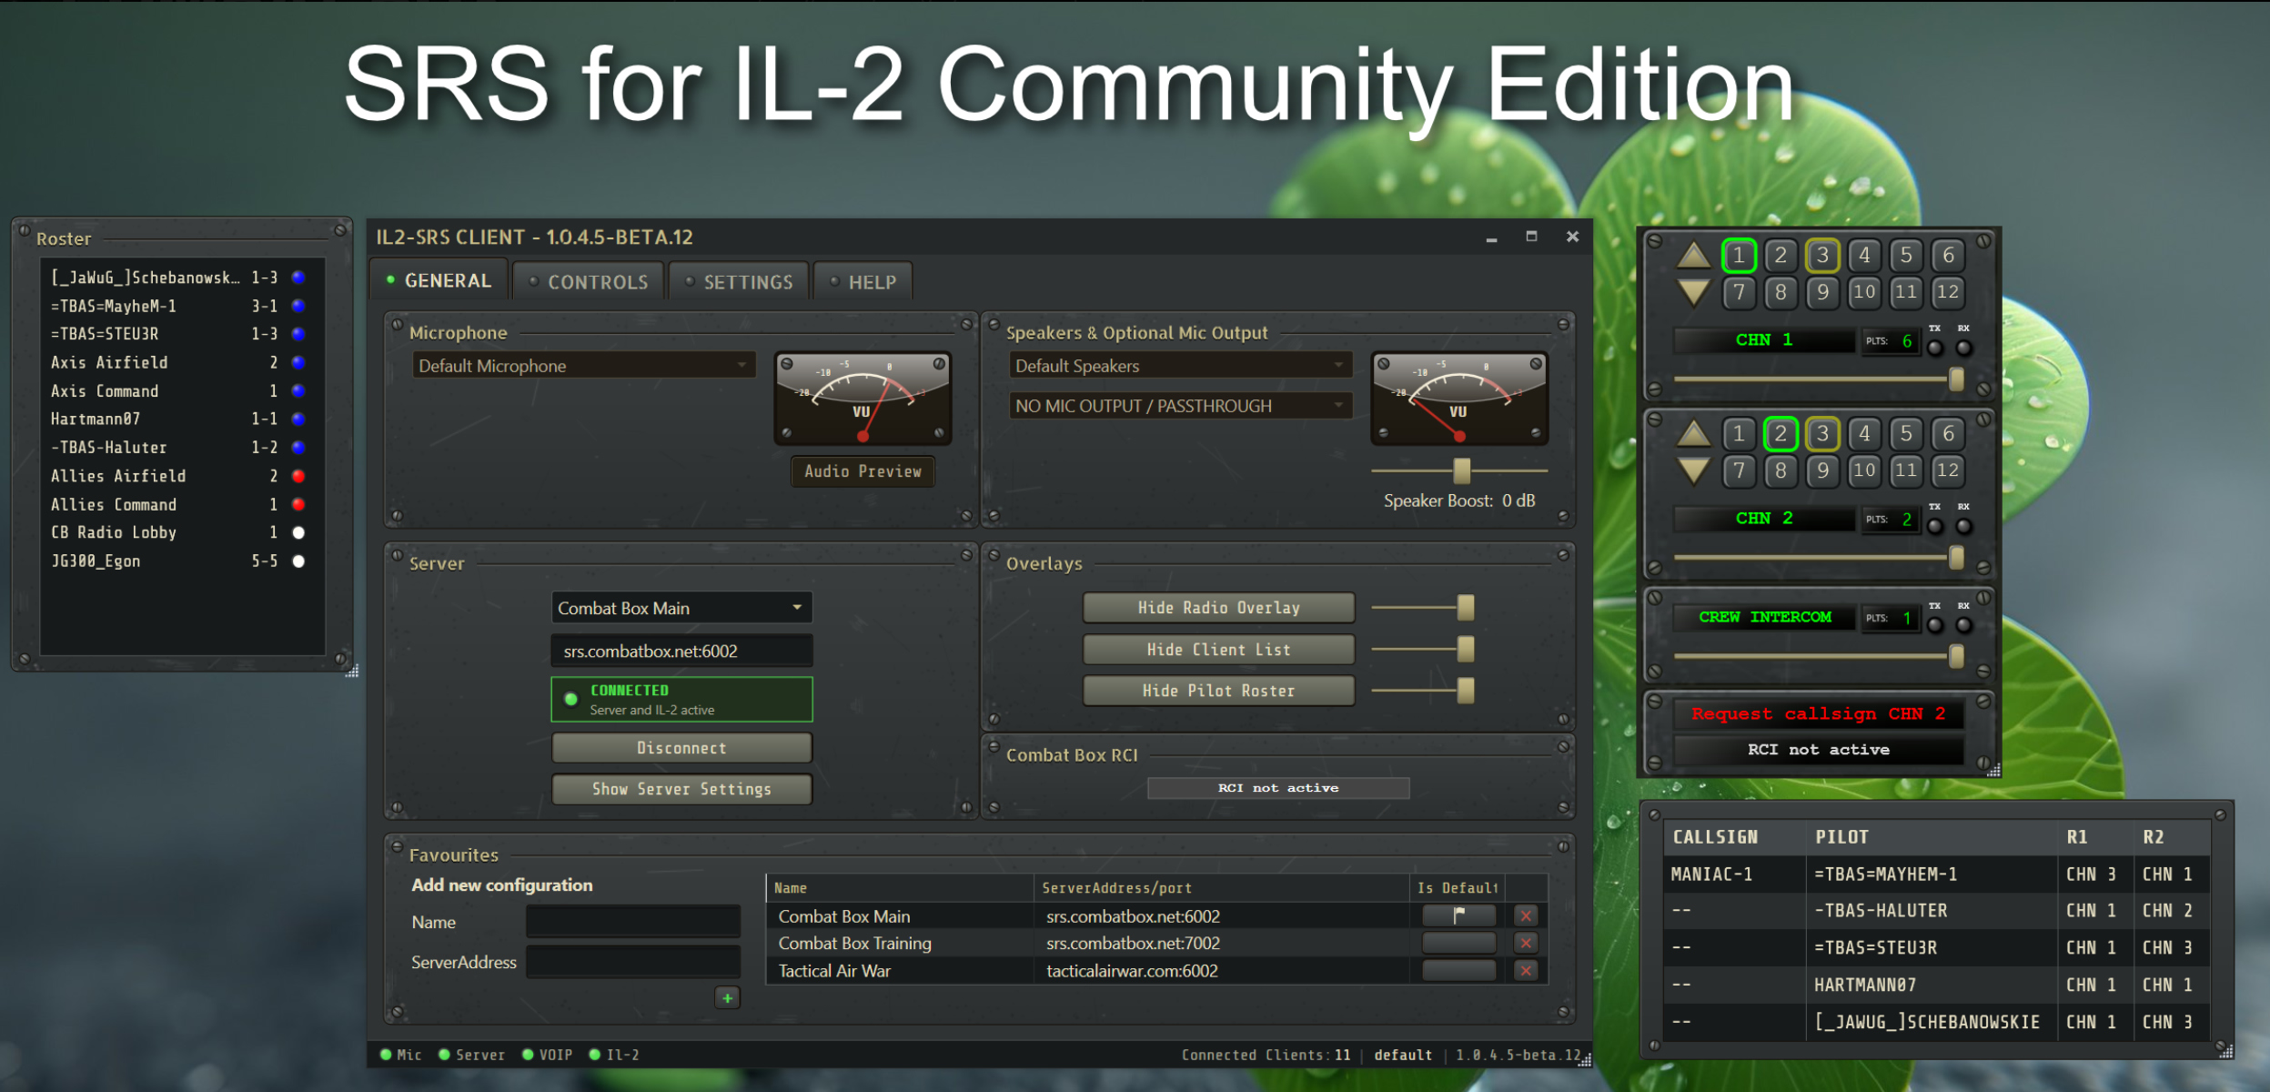
Task: Delete Combat Box Training favourite with red X
Action: coord(1526,944)
